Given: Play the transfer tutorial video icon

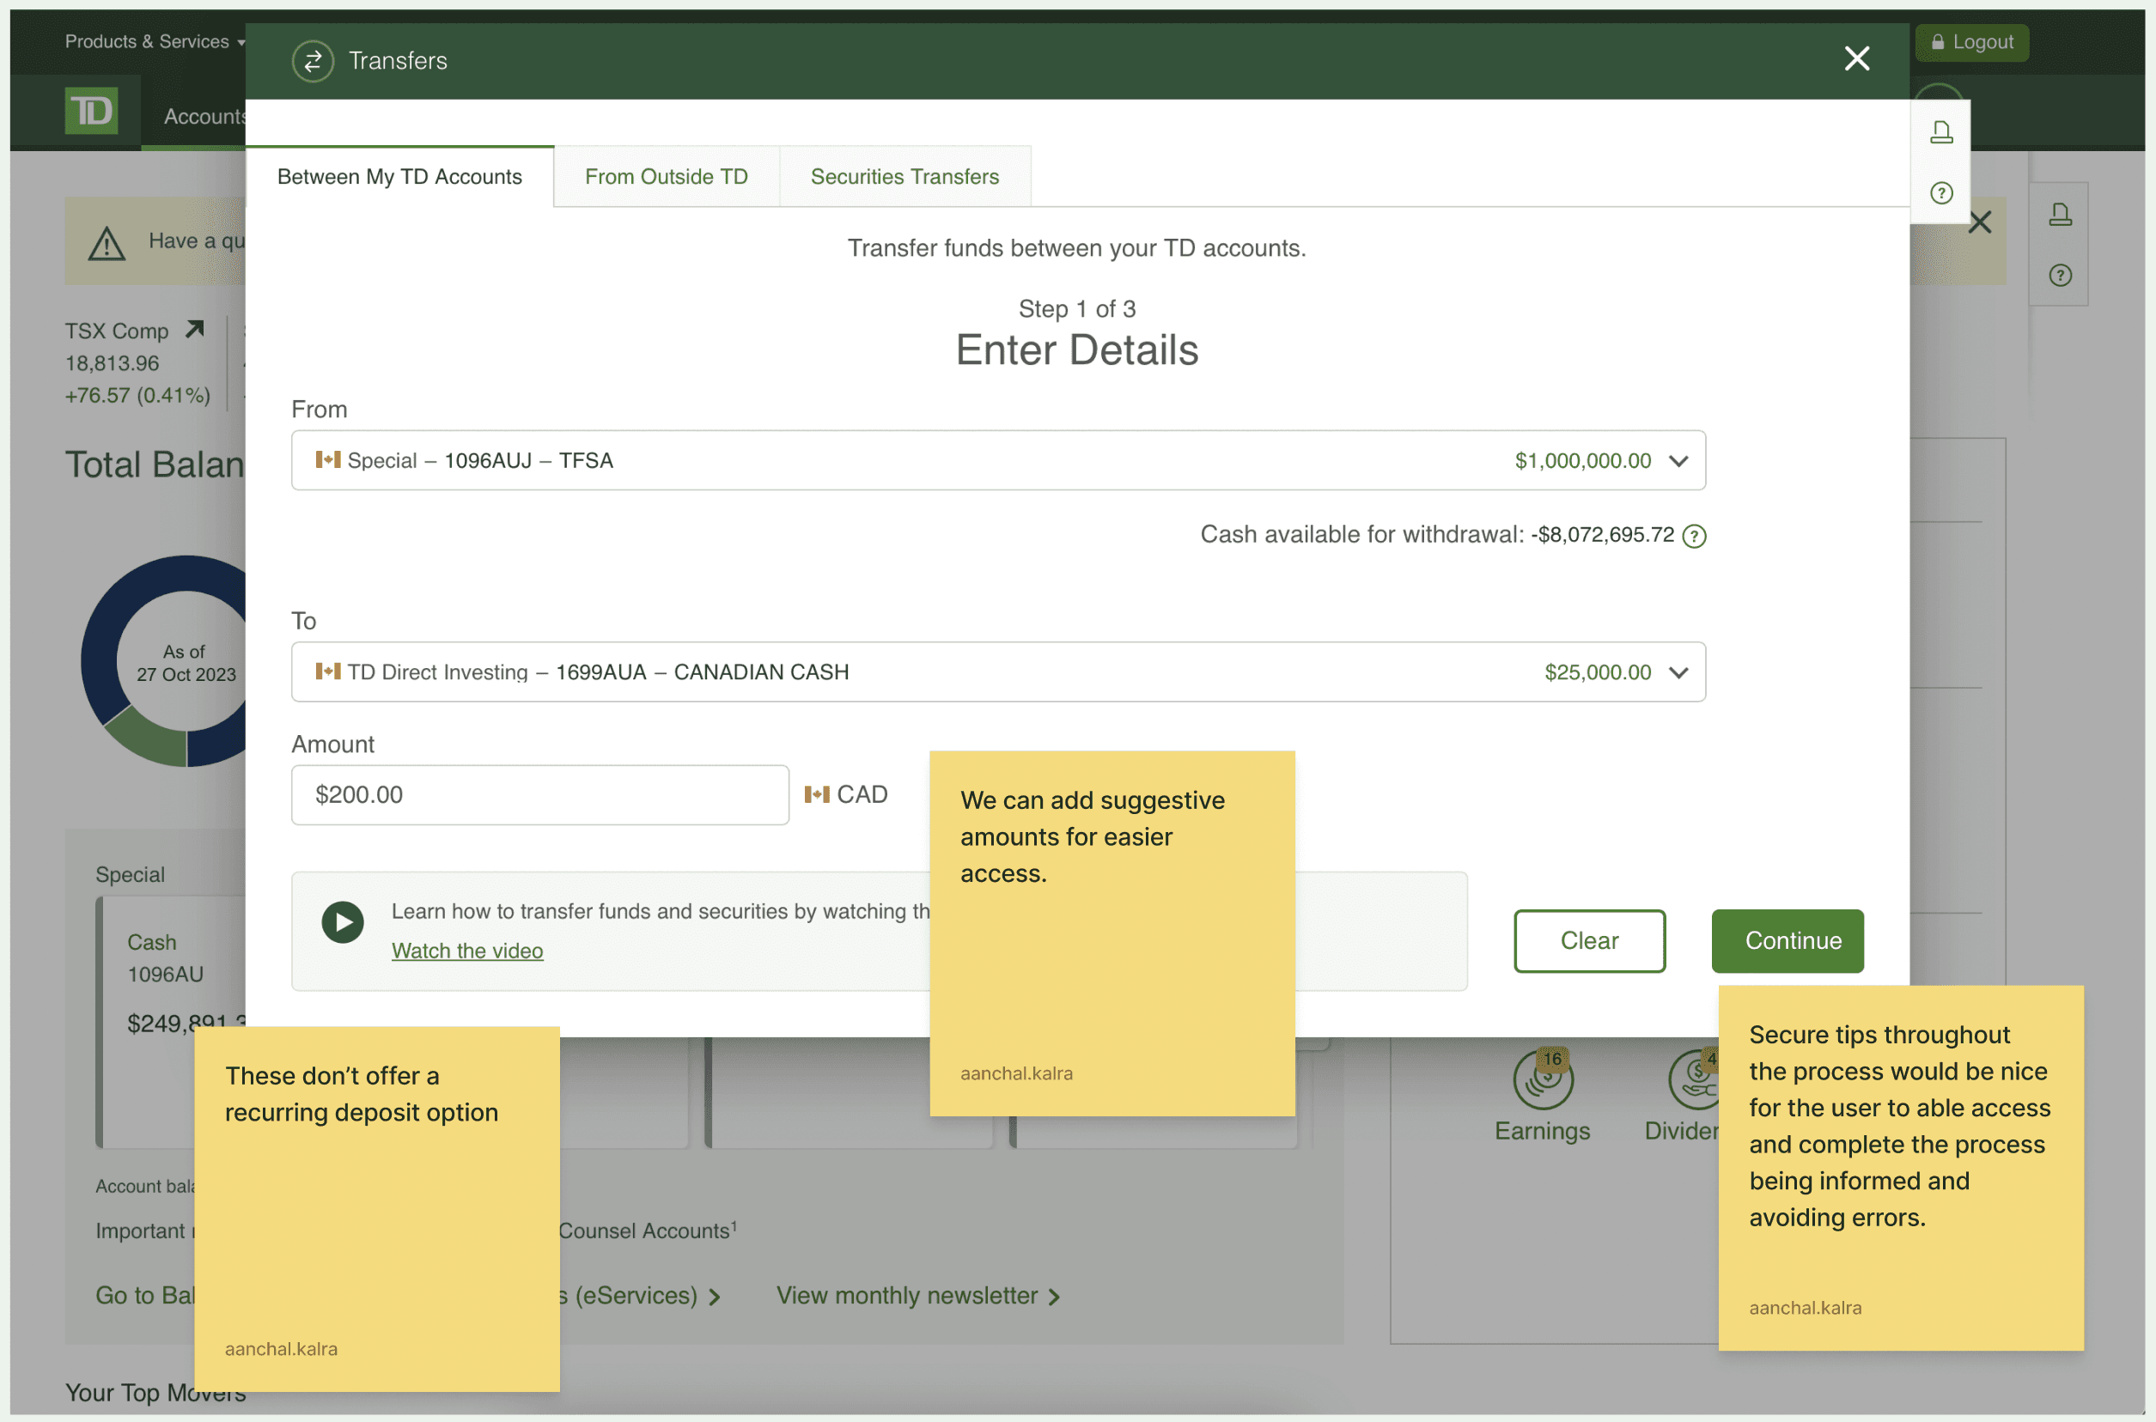Looking at the screenshot, I should point(343,922).
